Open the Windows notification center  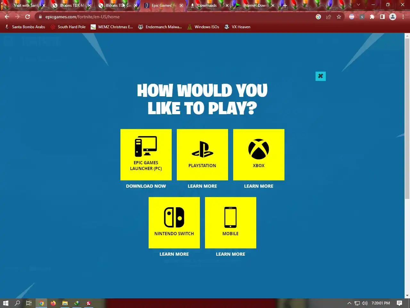coord(399,303)
